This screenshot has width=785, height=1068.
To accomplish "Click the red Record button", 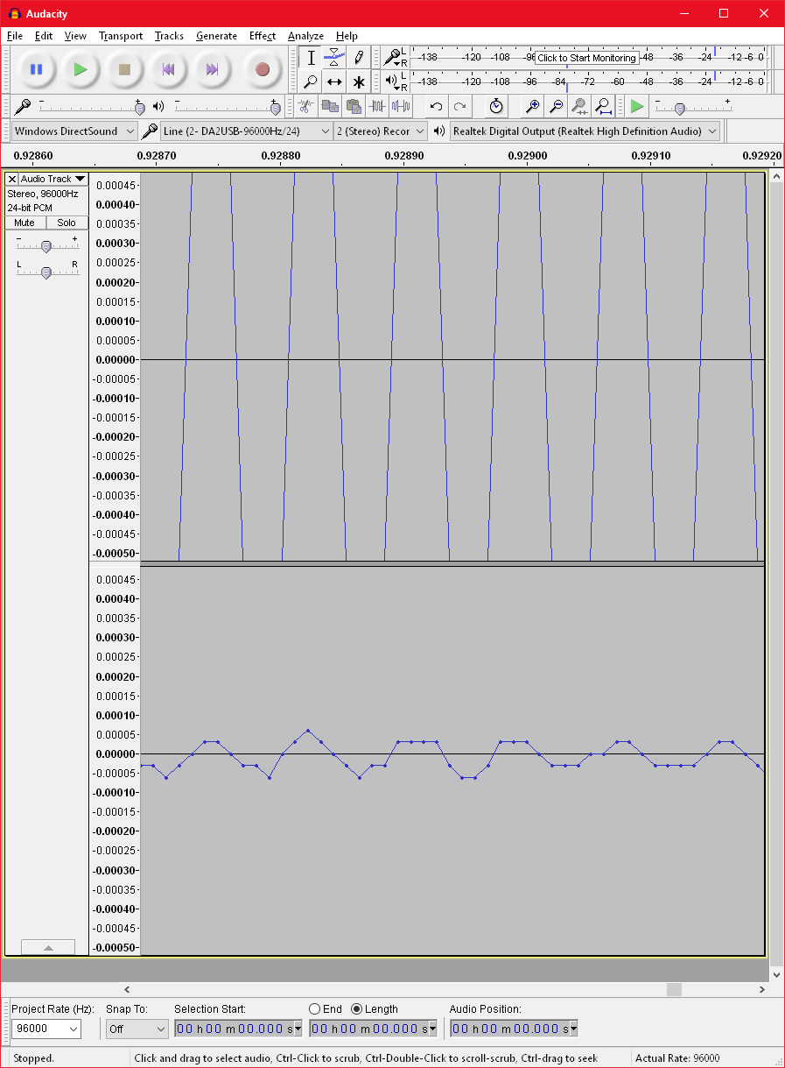I will click(262, 69).
